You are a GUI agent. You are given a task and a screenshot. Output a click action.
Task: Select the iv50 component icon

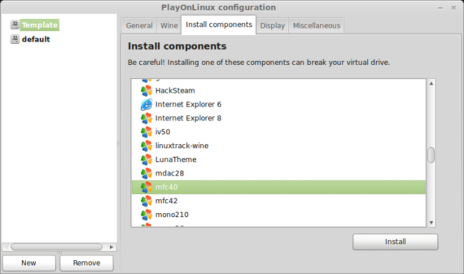click(x=146, y=132)
